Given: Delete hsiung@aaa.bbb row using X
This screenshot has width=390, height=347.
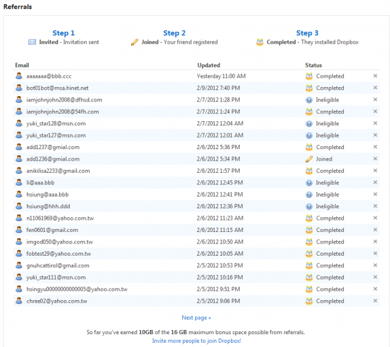Looking at the screenshot, I should [375, 194].
